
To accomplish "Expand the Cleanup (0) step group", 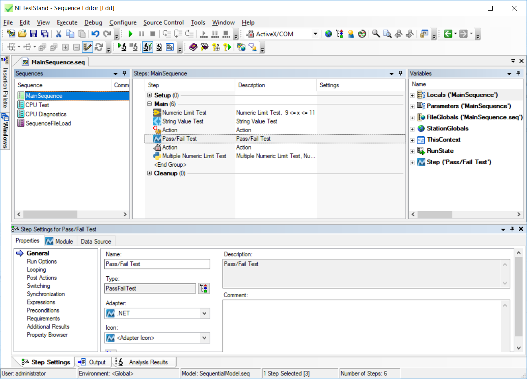I will click(x=149, y=173).
